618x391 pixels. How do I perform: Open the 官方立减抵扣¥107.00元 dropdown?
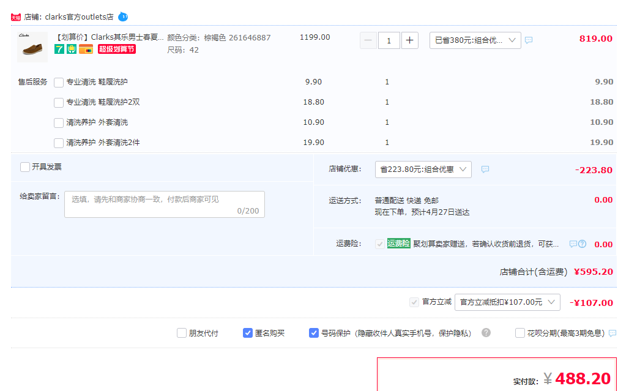tap(507, 302)
